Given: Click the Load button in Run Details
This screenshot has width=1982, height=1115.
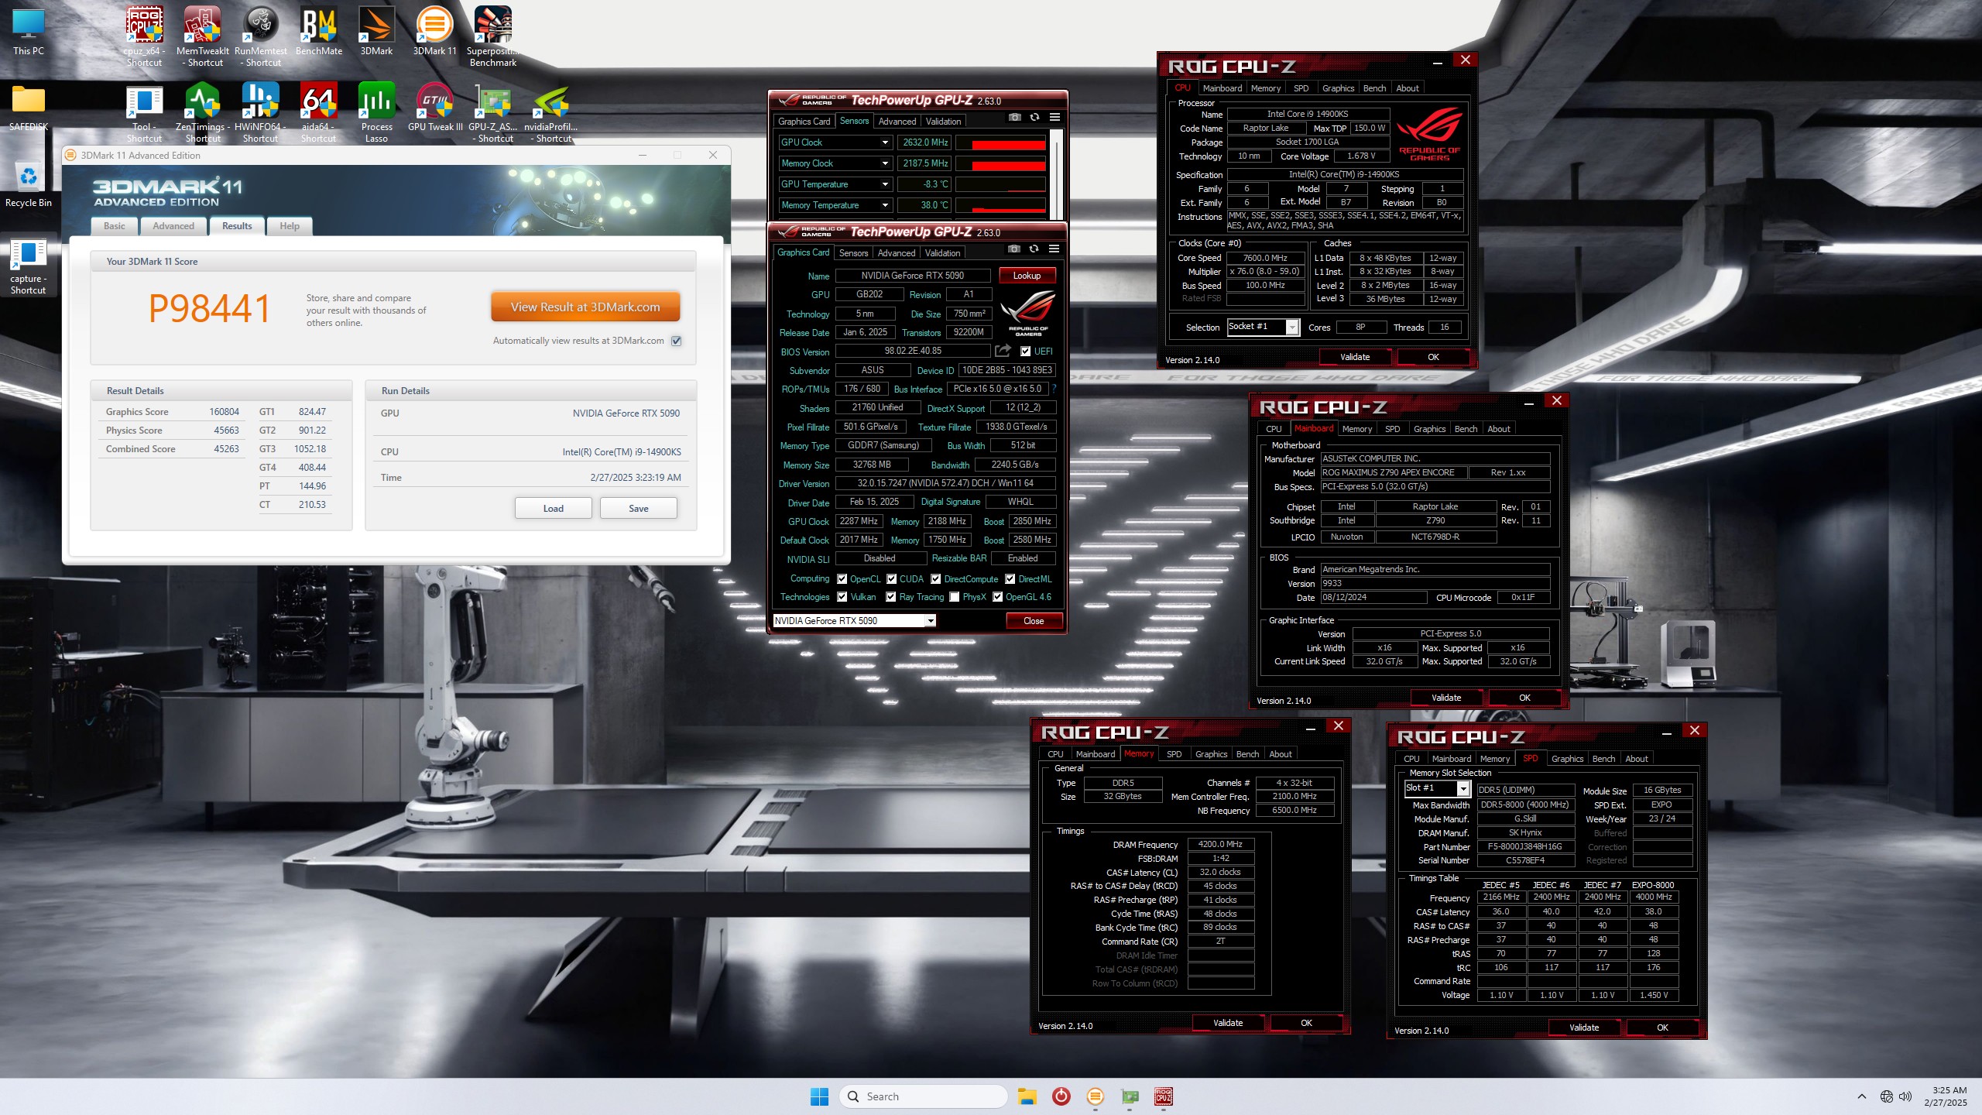Looking at the screenshot, I should point(554,509).
